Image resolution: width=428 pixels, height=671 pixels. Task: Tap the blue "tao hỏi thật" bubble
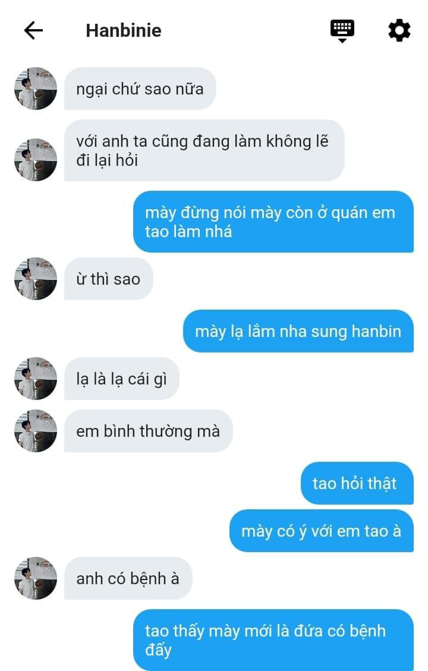pos(357,483)
